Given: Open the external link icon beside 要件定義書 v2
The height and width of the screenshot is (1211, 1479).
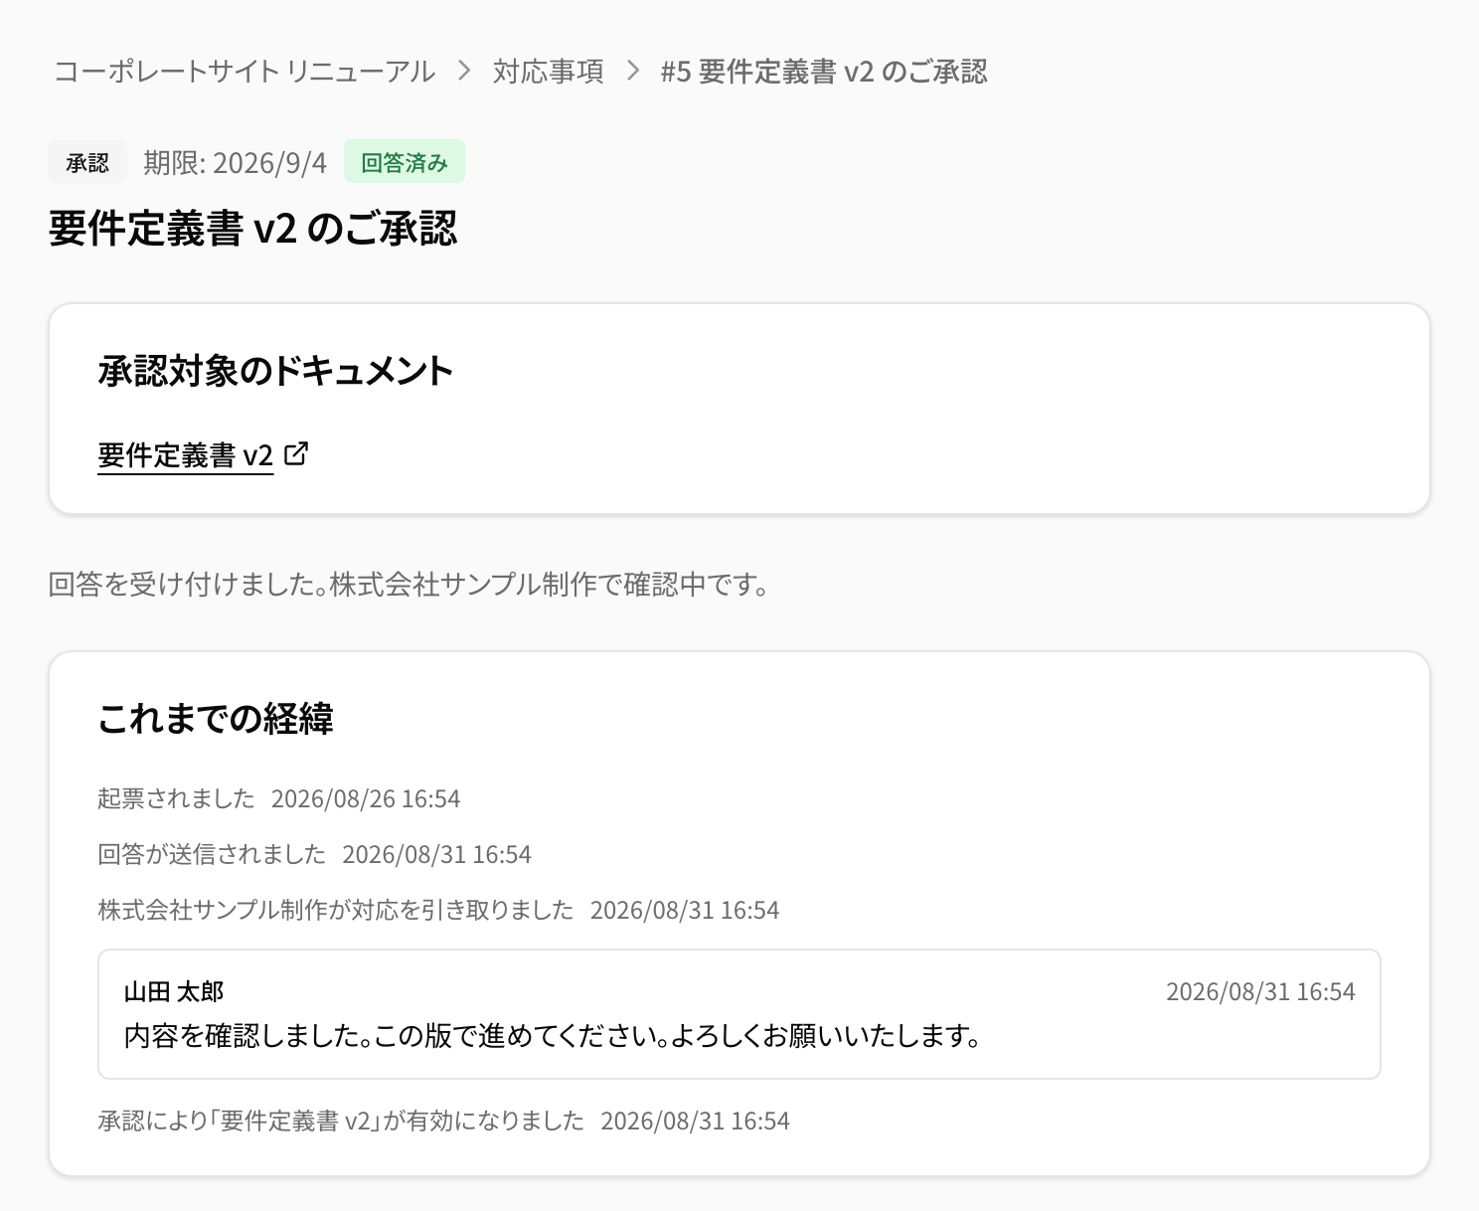Looking at the screenshot, I should [x=296, y=454].
